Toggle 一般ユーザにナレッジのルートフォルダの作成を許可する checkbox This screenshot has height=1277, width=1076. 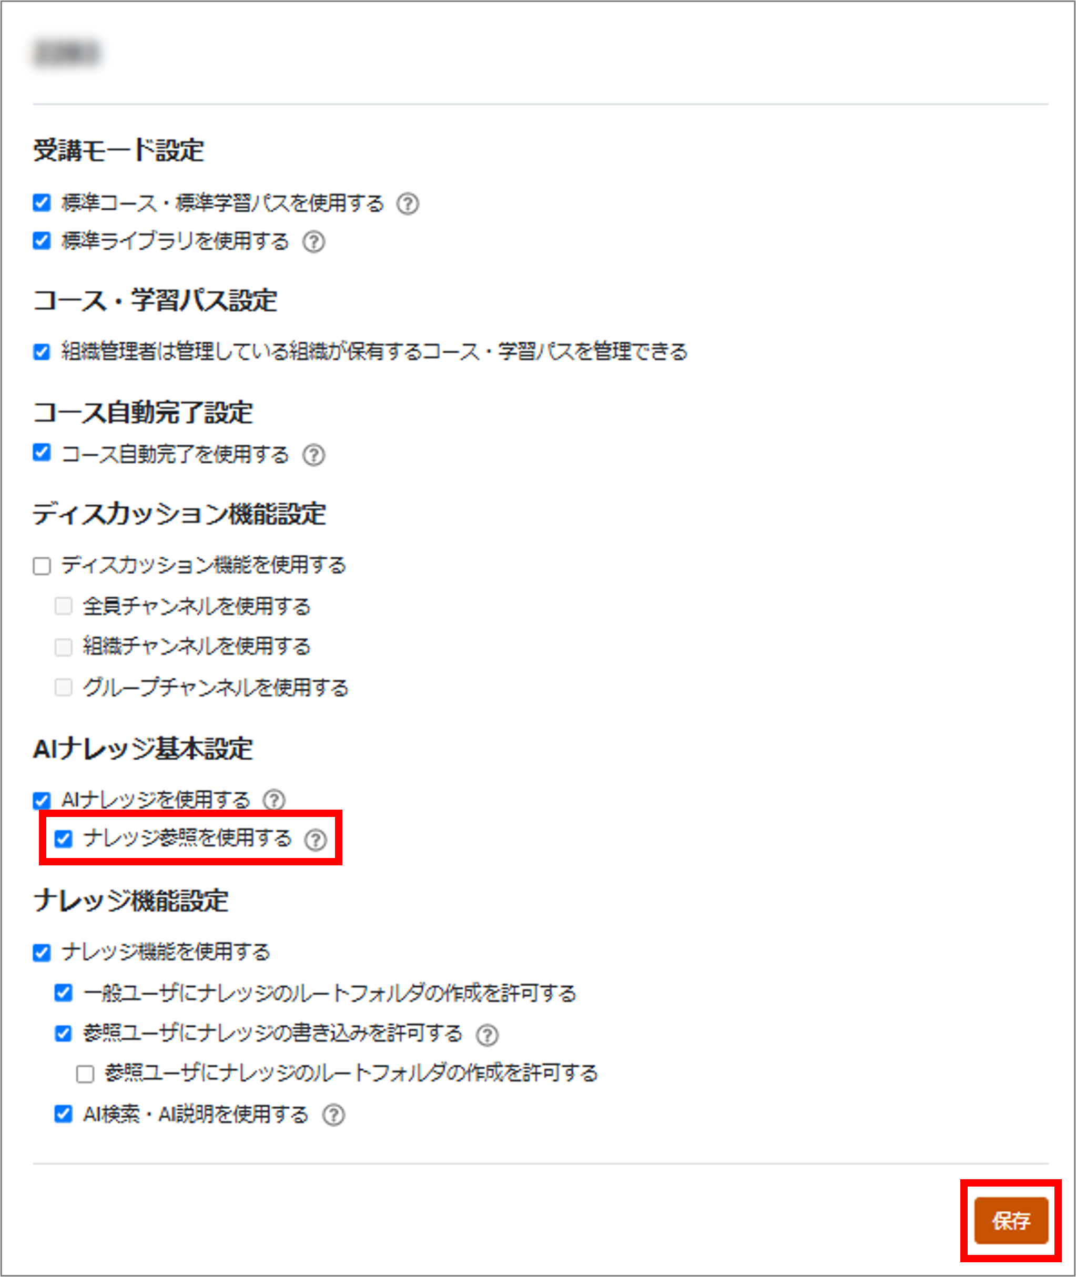64,993
